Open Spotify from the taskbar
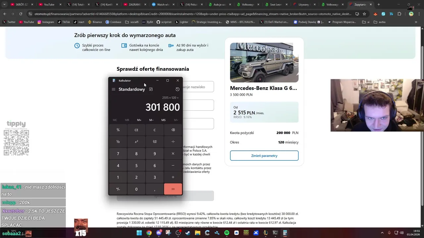 (227, 233)
